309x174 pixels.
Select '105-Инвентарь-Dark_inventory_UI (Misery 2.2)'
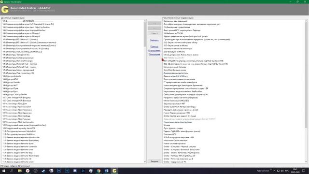[x=22, y=52]
